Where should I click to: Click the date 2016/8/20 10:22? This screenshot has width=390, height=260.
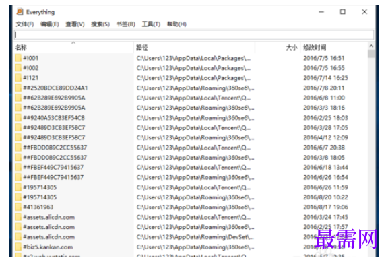pyautogui.click(x=325, y=197)
